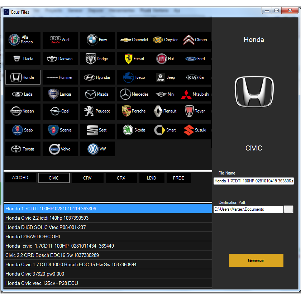Click the Honda brand tile

click(x=23, y=77)
